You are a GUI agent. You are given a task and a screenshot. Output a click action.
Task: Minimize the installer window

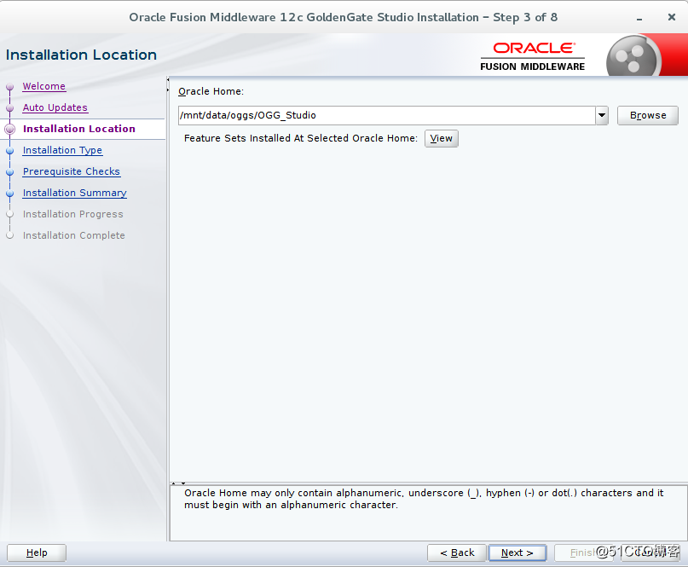coord(639,18)
